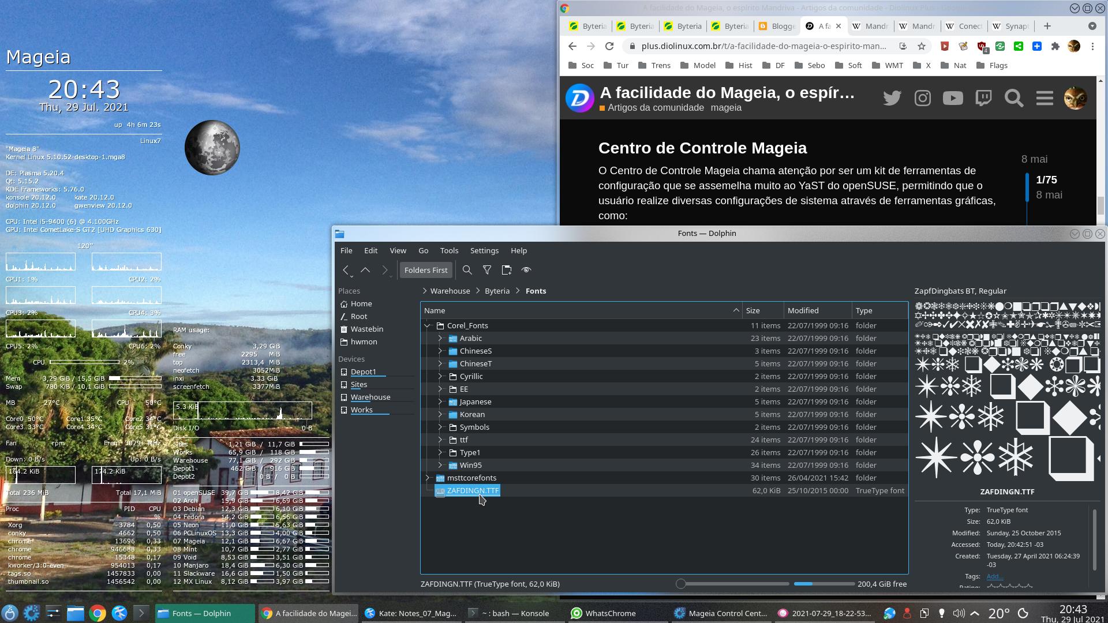Screen dimensions: 1108x623
Task: Expand the Type1 folder
Action: [x=440, y=453]
